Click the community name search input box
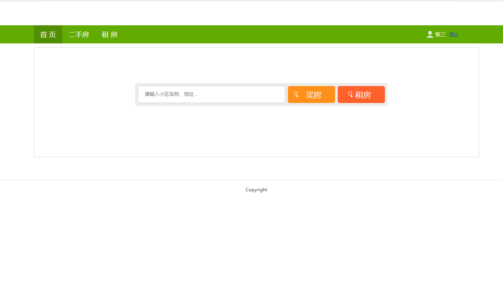This screenshot has height=297, width=503. [x=211, y=94]
